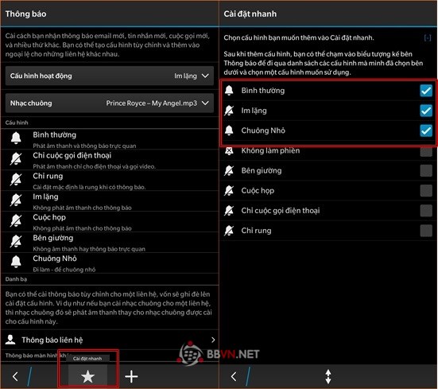Collapse description with top-right bracket icon
The width and height of the screenshot is (438, 389).
[x=428, y=37]
